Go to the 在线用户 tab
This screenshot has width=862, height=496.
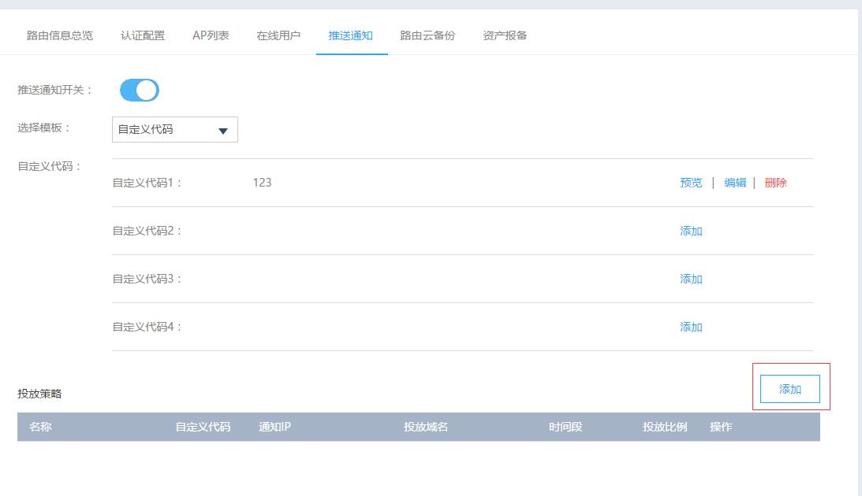278,35
